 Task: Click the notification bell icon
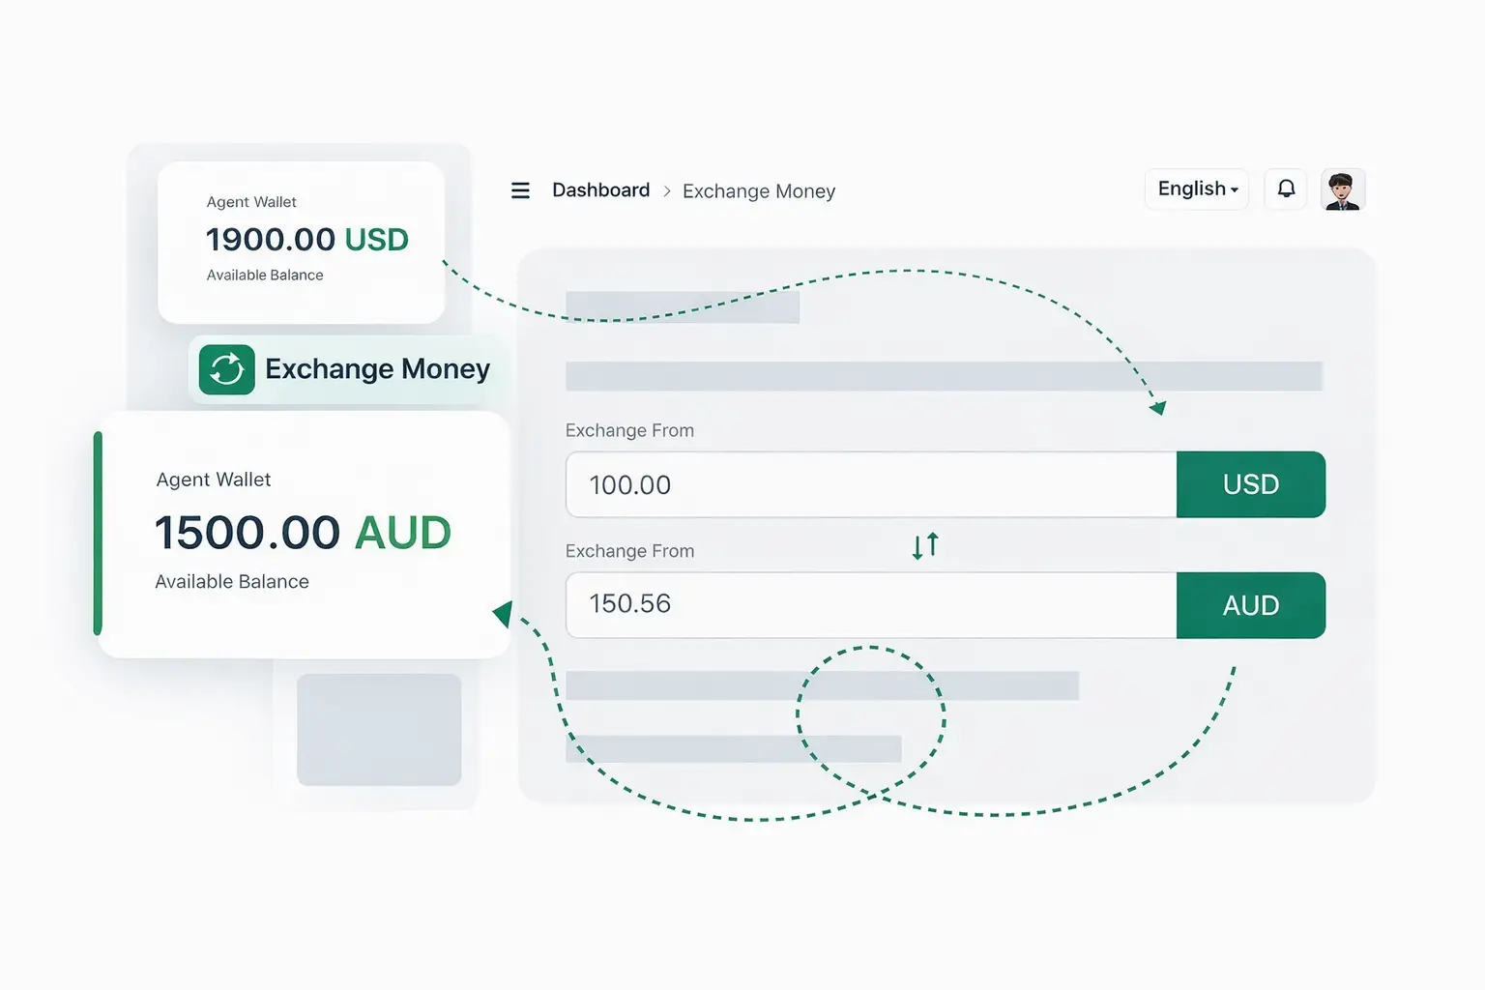point(1286,189)
